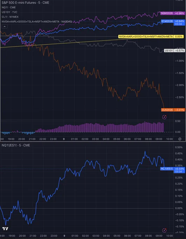This screenshot has width=186, height=239.
Task: Click NQ1!/ES1! blue price label in lower chart
Action: click(x=167, y=169)
